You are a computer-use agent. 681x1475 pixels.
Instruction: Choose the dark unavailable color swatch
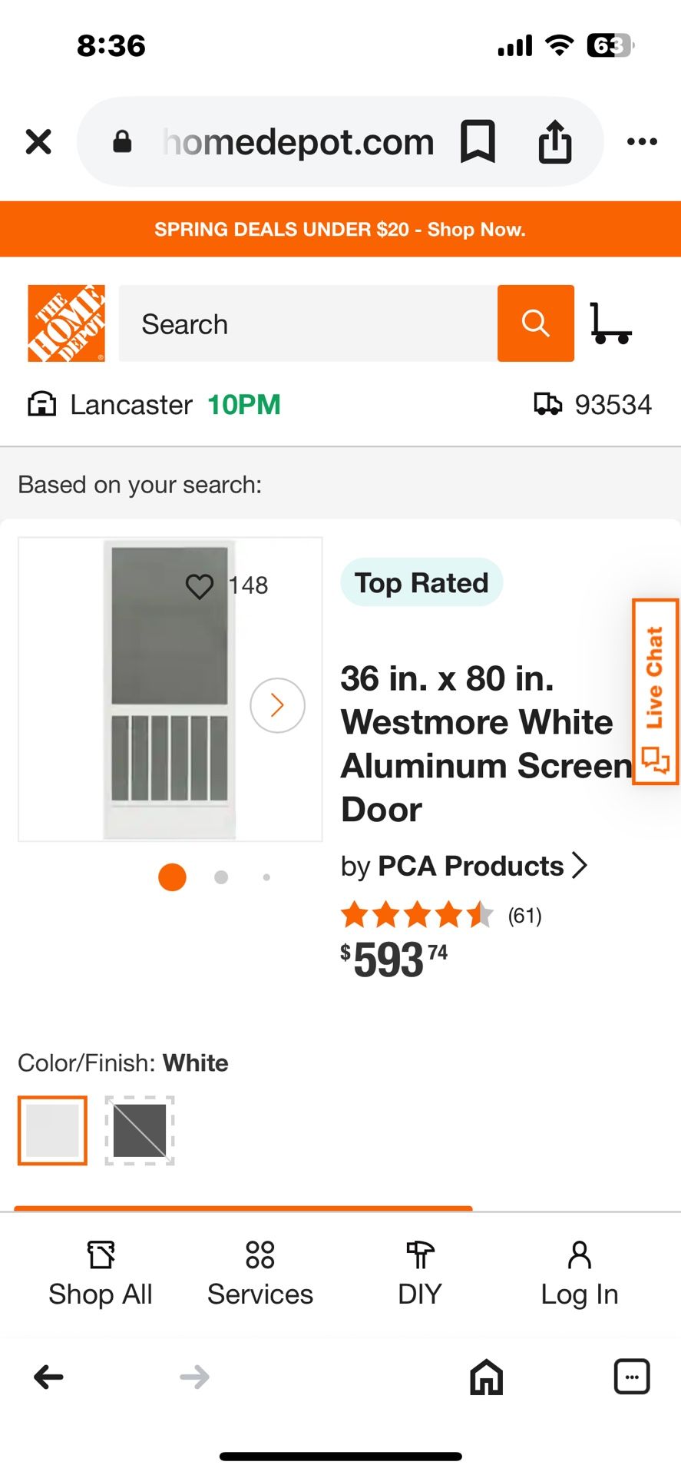140,1130
